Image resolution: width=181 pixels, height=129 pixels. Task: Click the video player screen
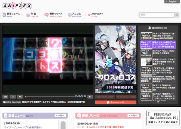pyautogui.click(x=48, y=59)
